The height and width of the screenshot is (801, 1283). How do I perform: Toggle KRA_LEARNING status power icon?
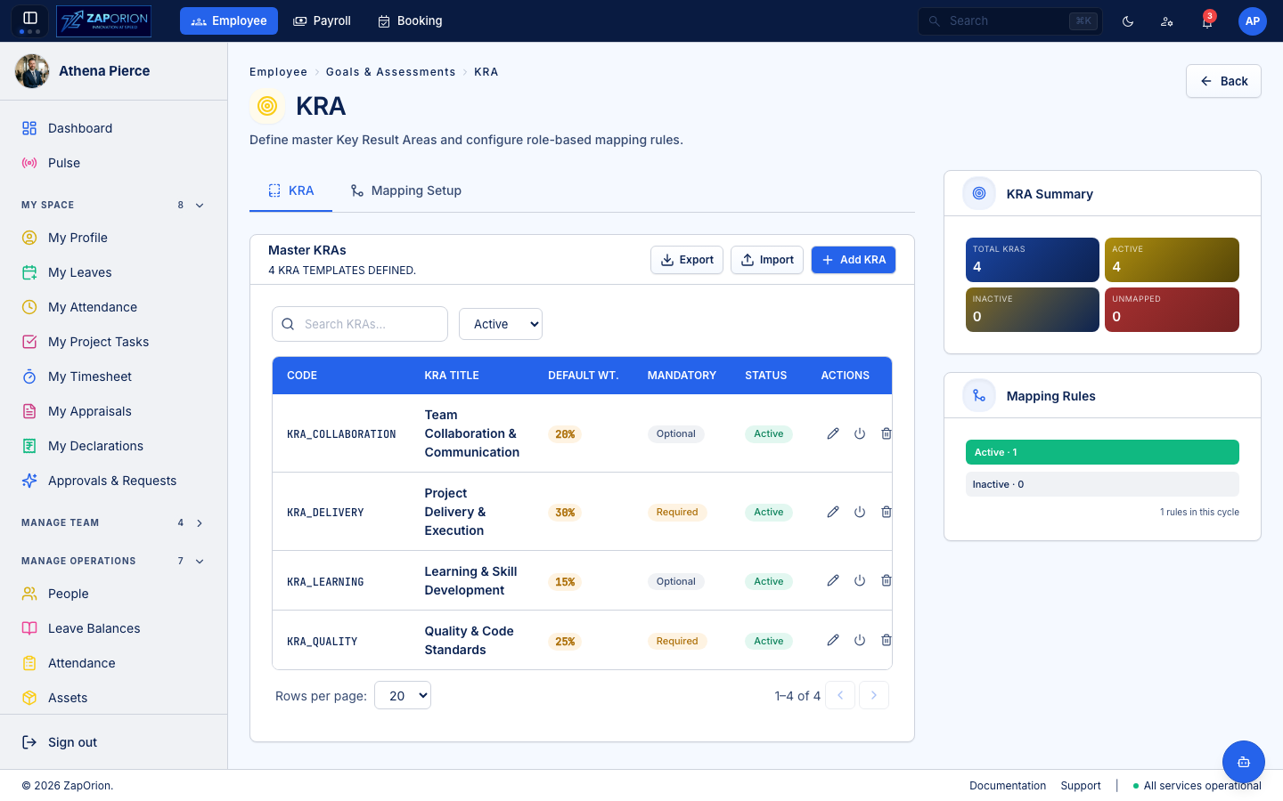coord(860,580)
